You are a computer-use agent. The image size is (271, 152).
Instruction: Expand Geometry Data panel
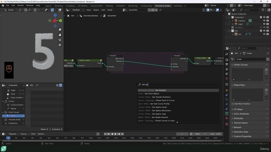point(241,132)
